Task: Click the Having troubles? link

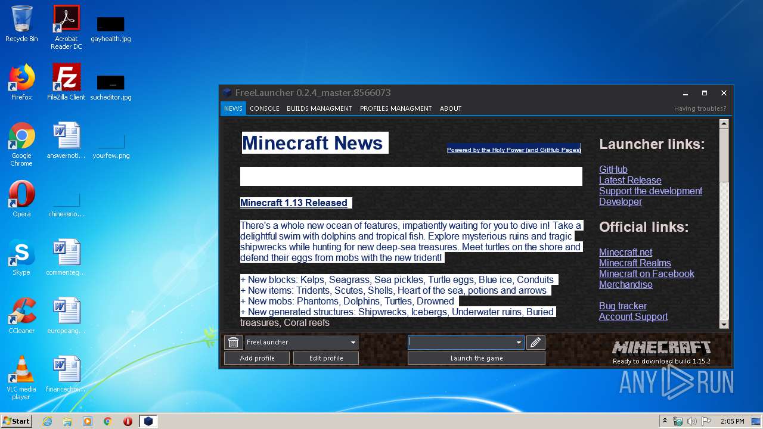Action: (700, 108)
